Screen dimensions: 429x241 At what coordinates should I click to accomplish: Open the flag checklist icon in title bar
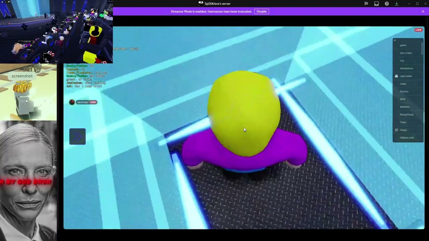(366, 4)
